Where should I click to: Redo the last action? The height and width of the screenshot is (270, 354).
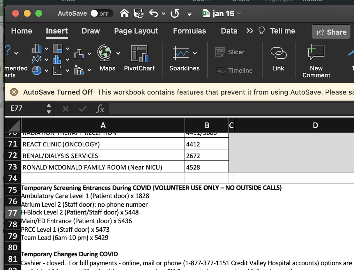click(175, 13)
